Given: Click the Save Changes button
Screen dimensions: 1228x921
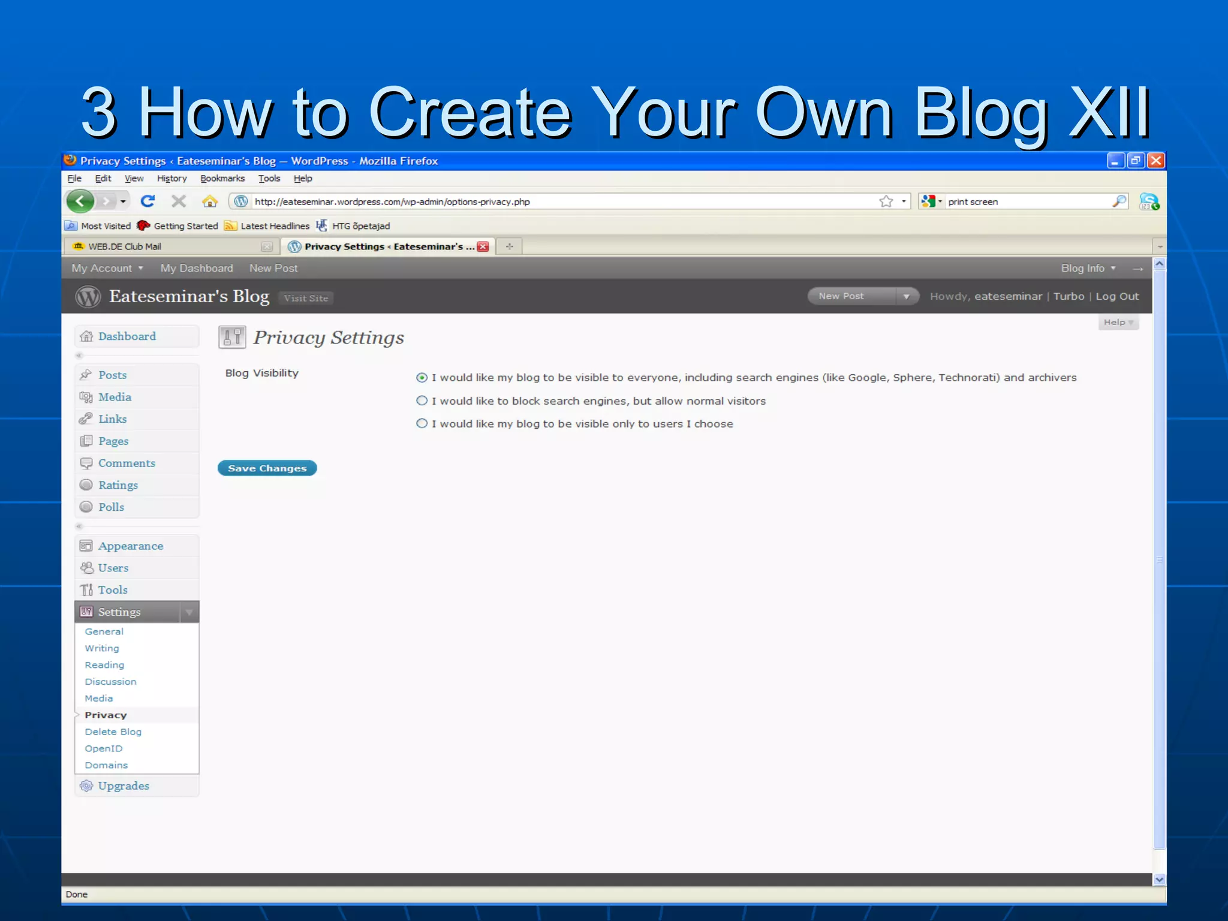Looking at the screenshot, I should click(x=267, y=468).
